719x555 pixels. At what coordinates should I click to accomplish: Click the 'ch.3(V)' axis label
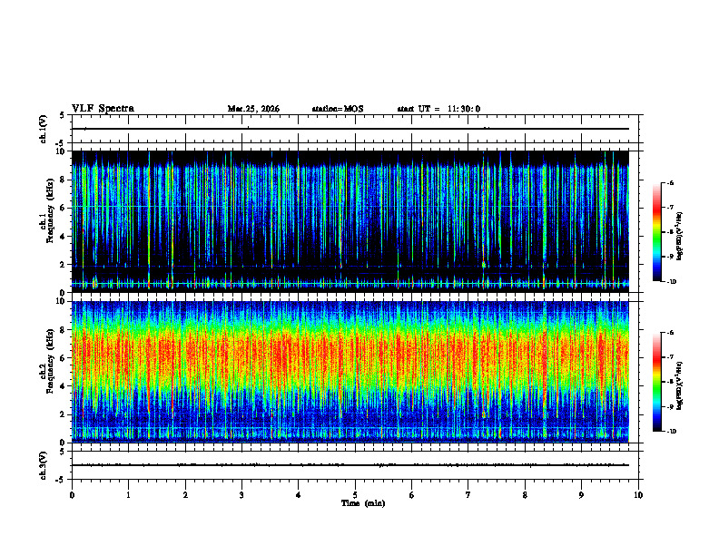coord(43,465)
